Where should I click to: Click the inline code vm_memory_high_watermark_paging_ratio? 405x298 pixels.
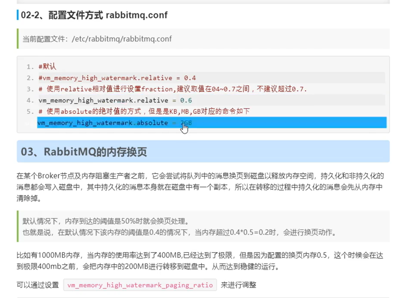click(140, 285)
